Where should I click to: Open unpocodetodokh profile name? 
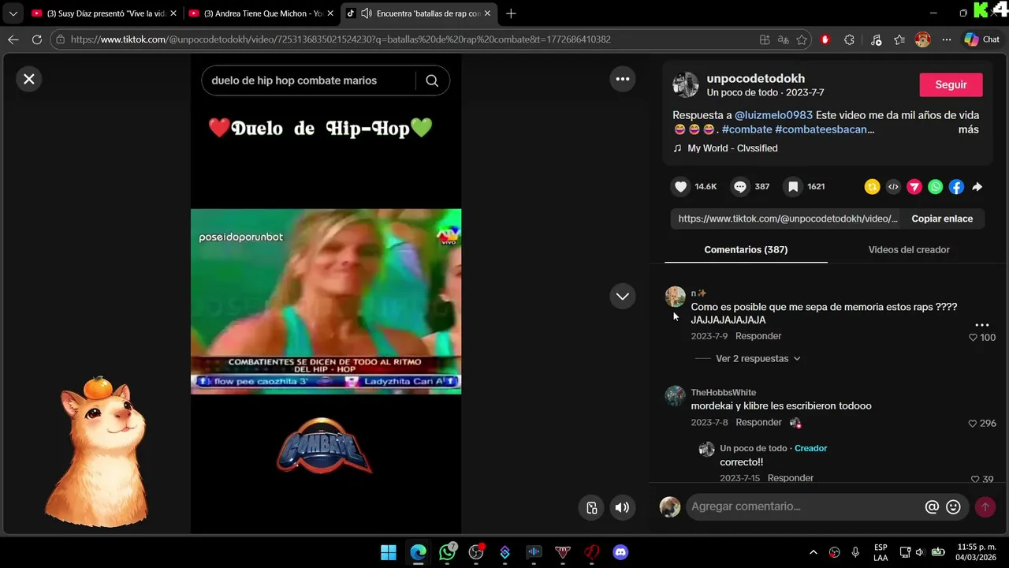(755, 78)
